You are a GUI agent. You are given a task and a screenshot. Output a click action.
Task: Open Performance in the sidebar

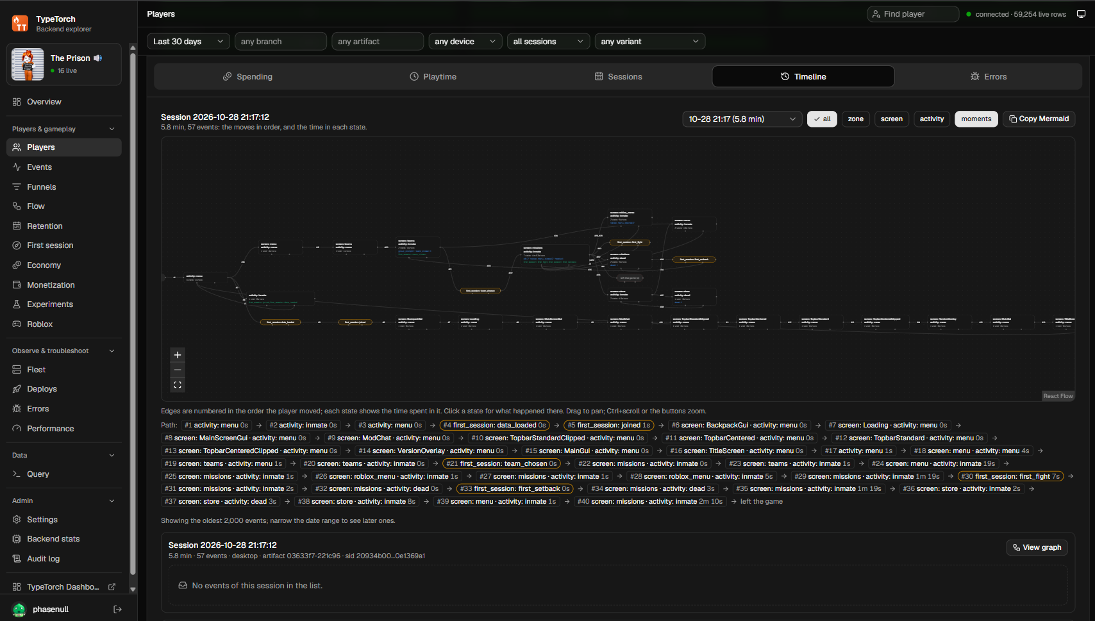click(x=64, y=429)
